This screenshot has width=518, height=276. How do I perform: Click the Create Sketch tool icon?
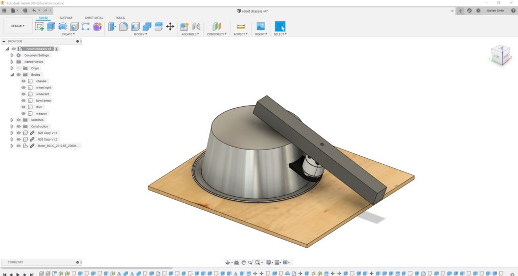(x=39, y=26)
